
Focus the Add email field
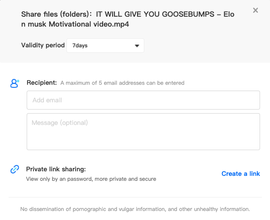click(x=143, y=100)
